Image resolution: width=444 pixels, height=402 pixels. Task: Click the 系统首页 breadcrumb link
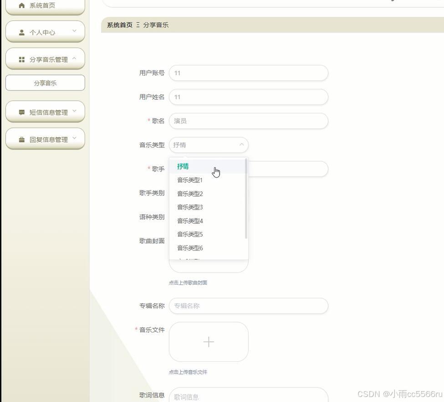click(x=119, y=25)
